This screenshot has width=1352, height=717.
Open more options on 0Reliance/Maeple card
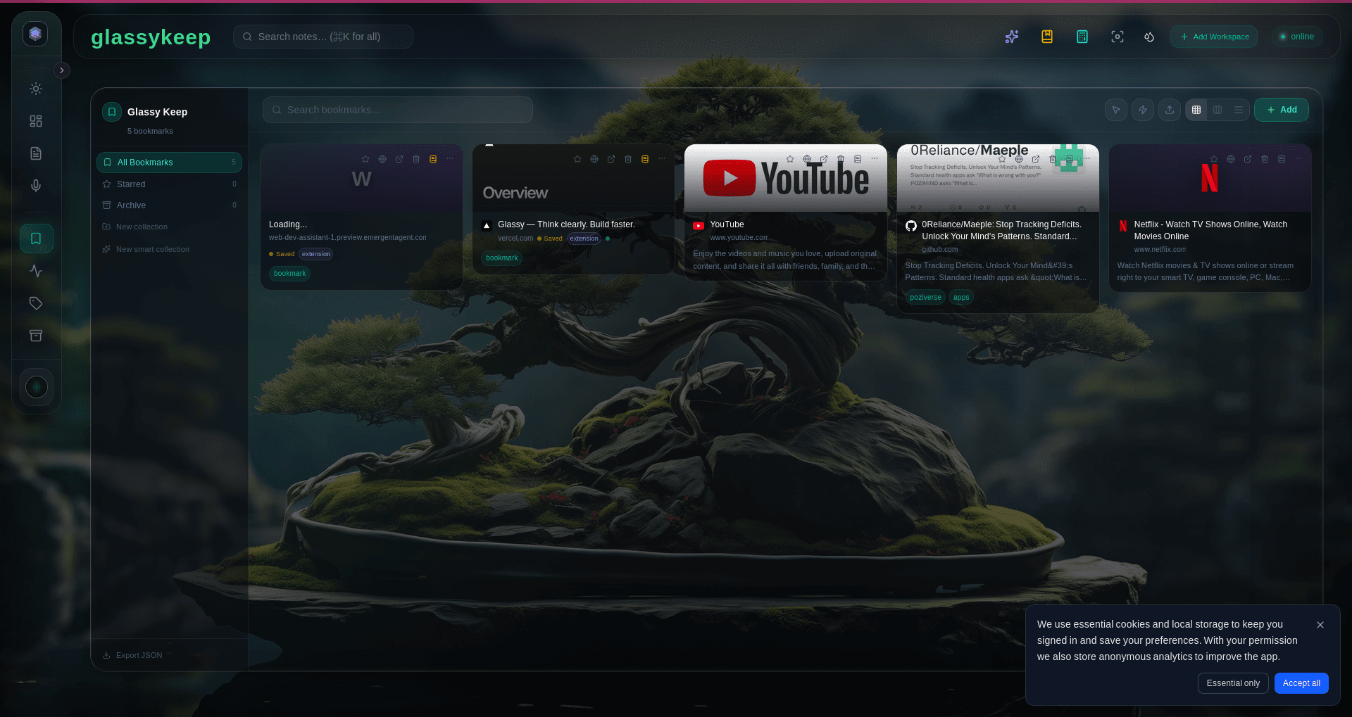1087,159
